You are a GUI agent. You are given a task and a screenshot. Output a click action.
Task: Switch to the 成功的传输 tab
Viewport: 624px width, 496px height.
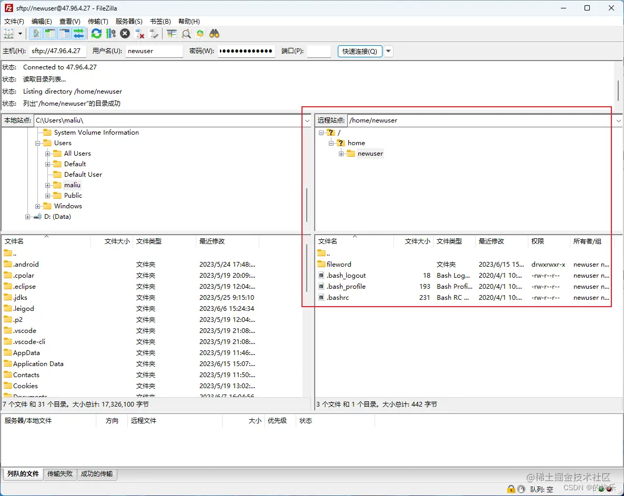97,474
